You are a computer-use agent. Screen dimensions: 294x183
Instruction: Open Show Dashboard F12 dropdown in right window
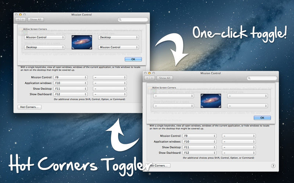pyautogui.click(x=199, y=153)
